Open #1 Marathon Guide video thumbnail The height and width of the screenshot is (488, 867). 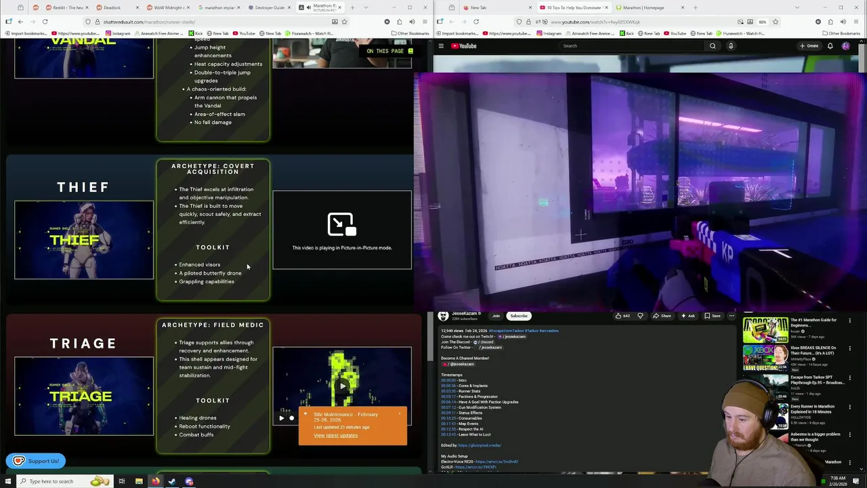[x=765, y=329]
